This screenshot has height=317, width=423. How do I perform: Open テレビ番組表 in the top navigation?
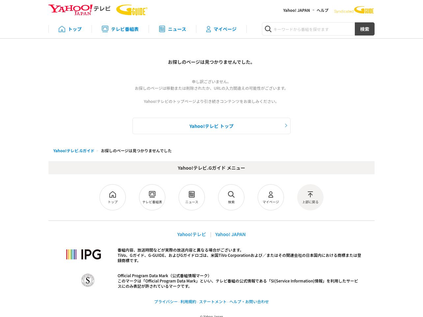(120, 29)
